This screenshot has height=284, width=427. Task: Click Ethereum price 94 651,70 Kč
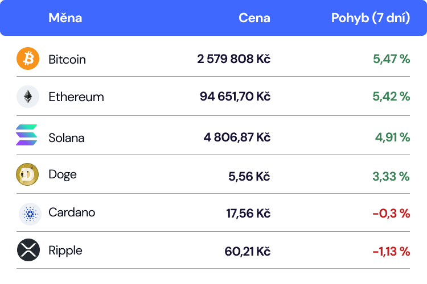[x=235, y=97]
